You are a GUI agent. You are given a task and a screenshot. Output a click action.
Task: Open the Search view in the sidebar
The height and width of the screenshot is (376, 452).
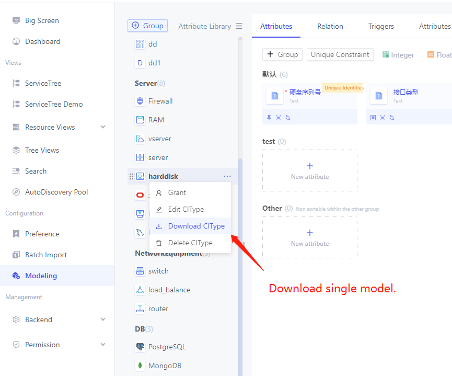click(x=36, y=171)
